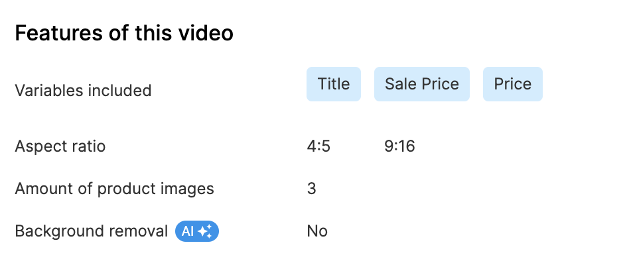This screenshot has height=265, width=629.
Task: Select the Title variable tag
Action: 334,84
